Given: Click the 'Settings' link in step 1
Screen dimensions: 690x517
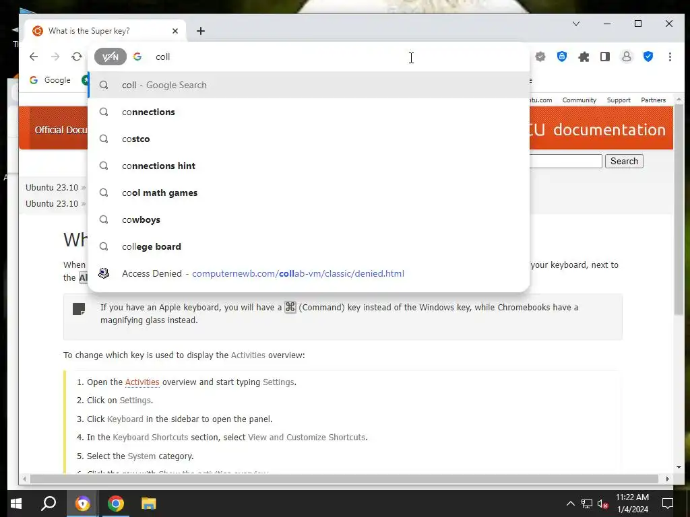Looking at the screenshot, I should point(278,382).
